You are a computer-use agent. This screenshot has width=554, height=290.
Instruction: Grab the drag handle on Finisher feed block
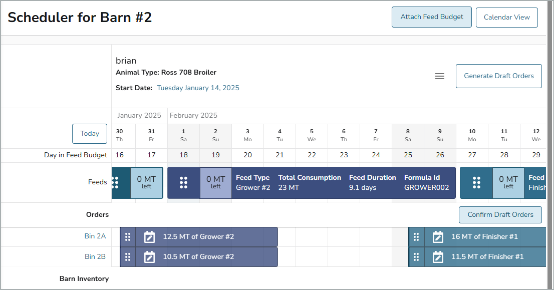pos(476,183)
